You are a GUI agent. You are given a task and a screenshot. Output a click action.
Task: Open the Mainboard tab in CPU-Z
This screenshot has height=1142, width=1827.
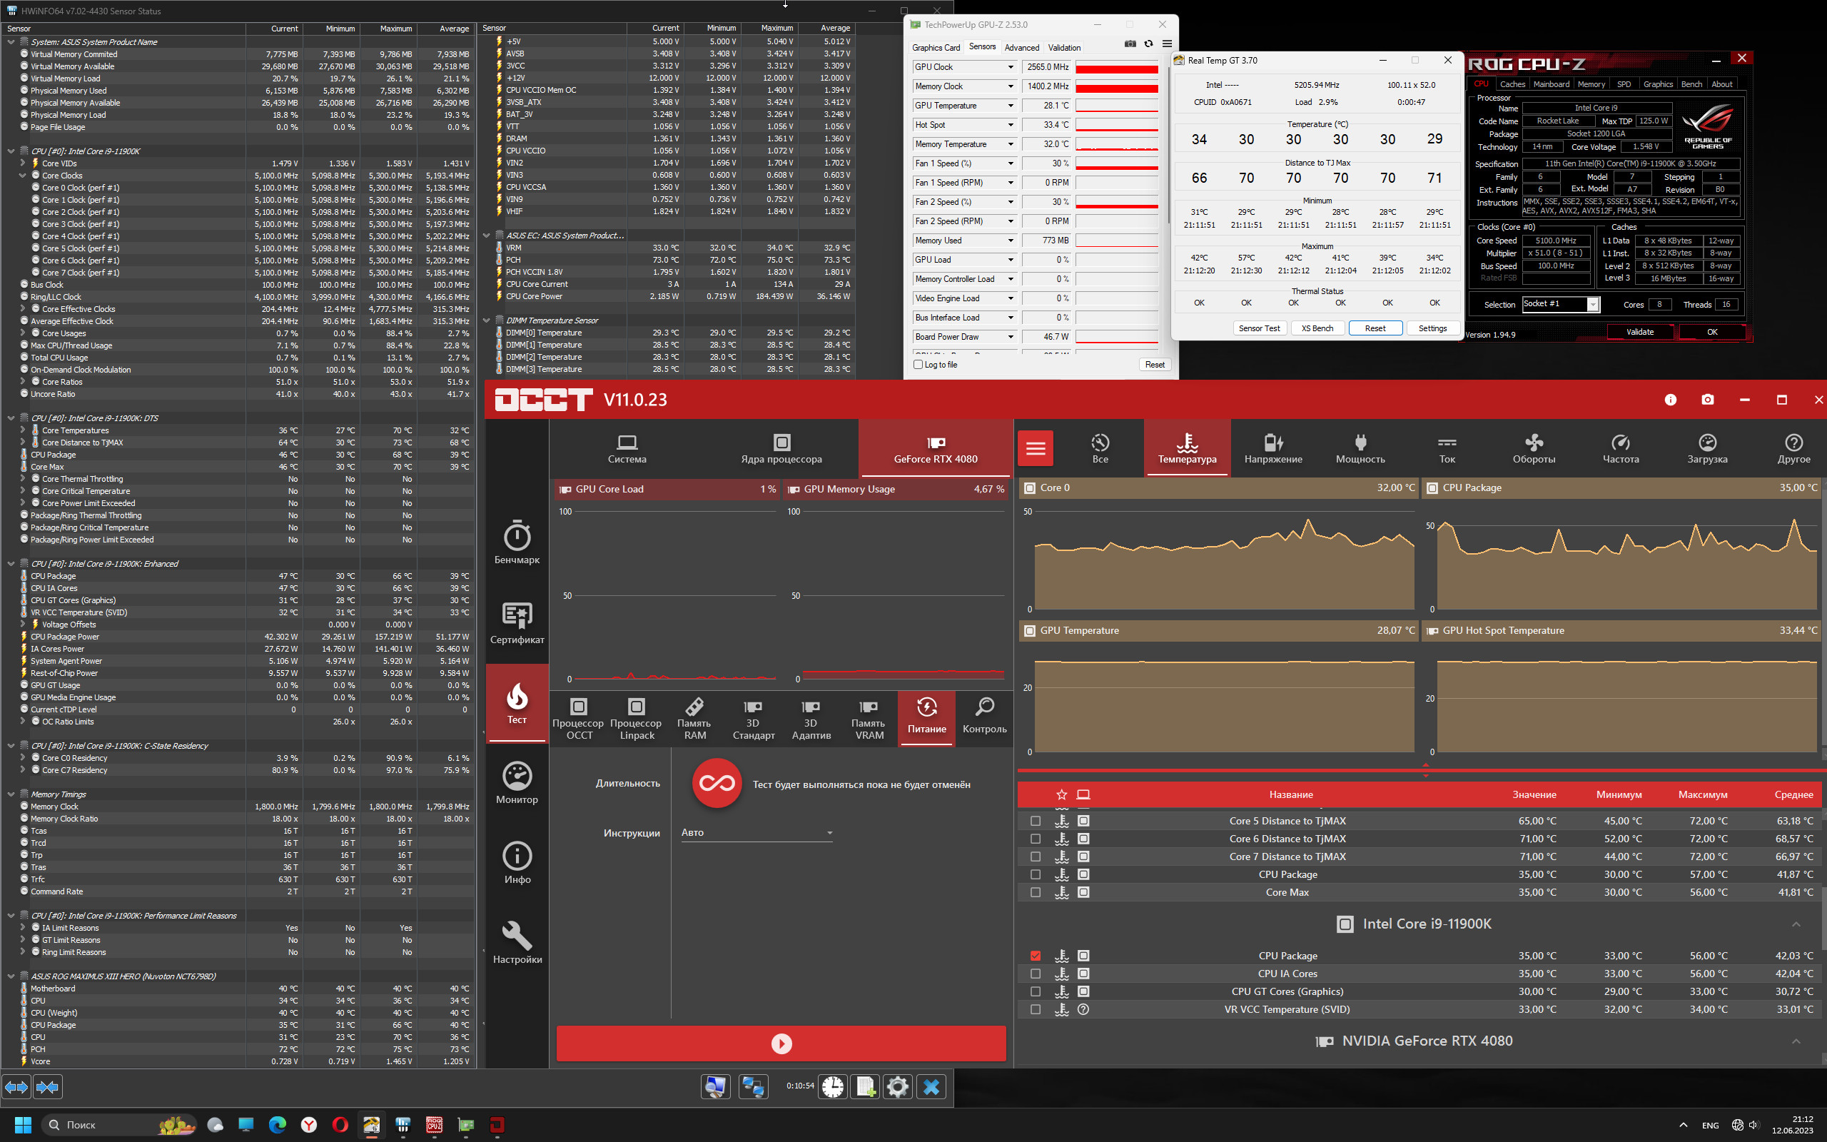click(1551, 84)
